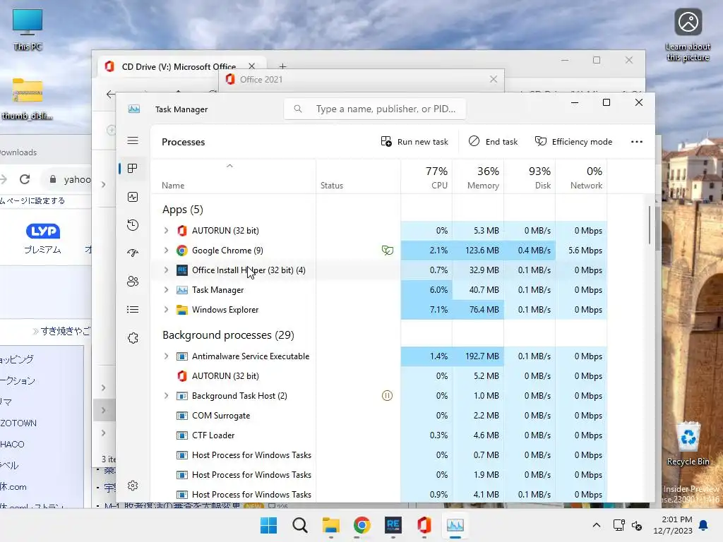The image size is (723, 542).
Task: Open LYP プレミアム link in Chrome
Action: (x=42, y=239)
